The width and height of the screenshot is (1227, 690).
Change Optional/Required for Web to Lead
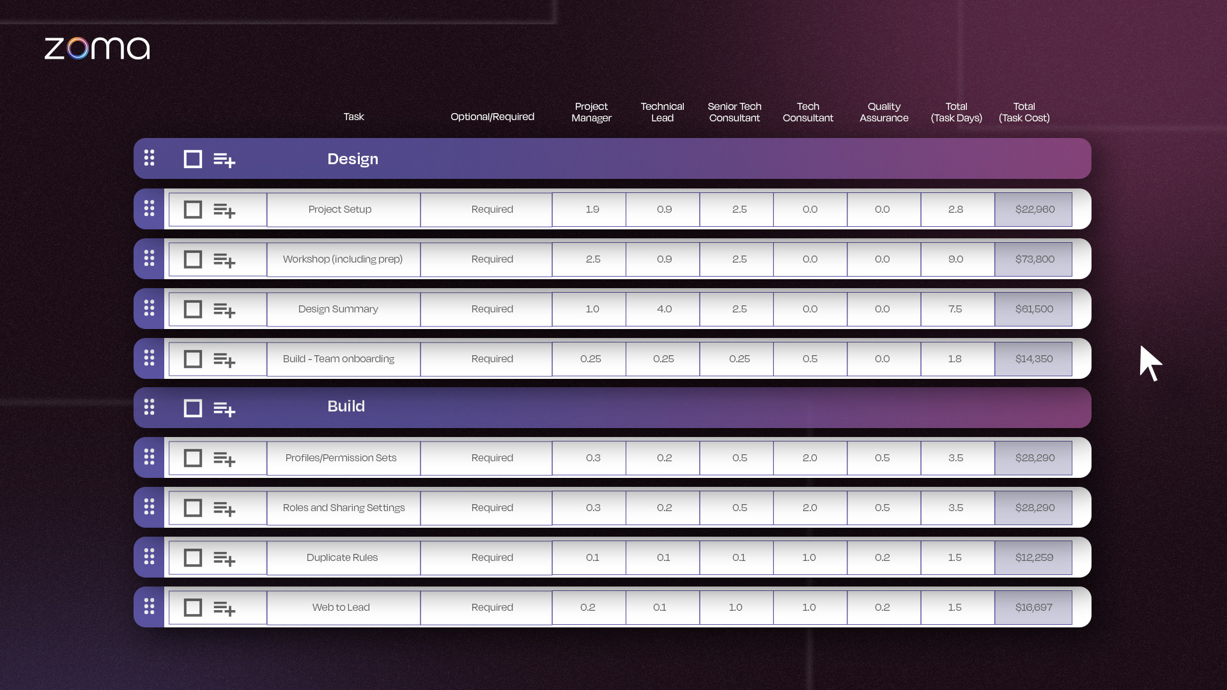pyautogui.click(x=492, y=608)
